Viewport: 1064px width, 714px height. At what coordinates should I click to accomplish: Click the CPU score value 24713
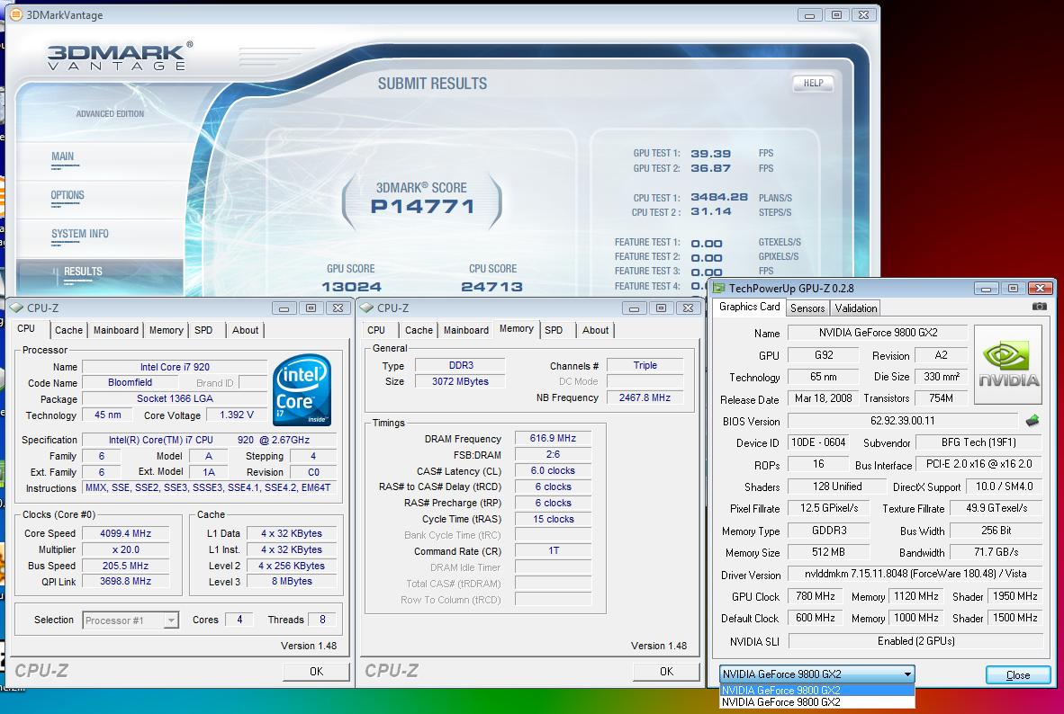[x=492, y=287]
